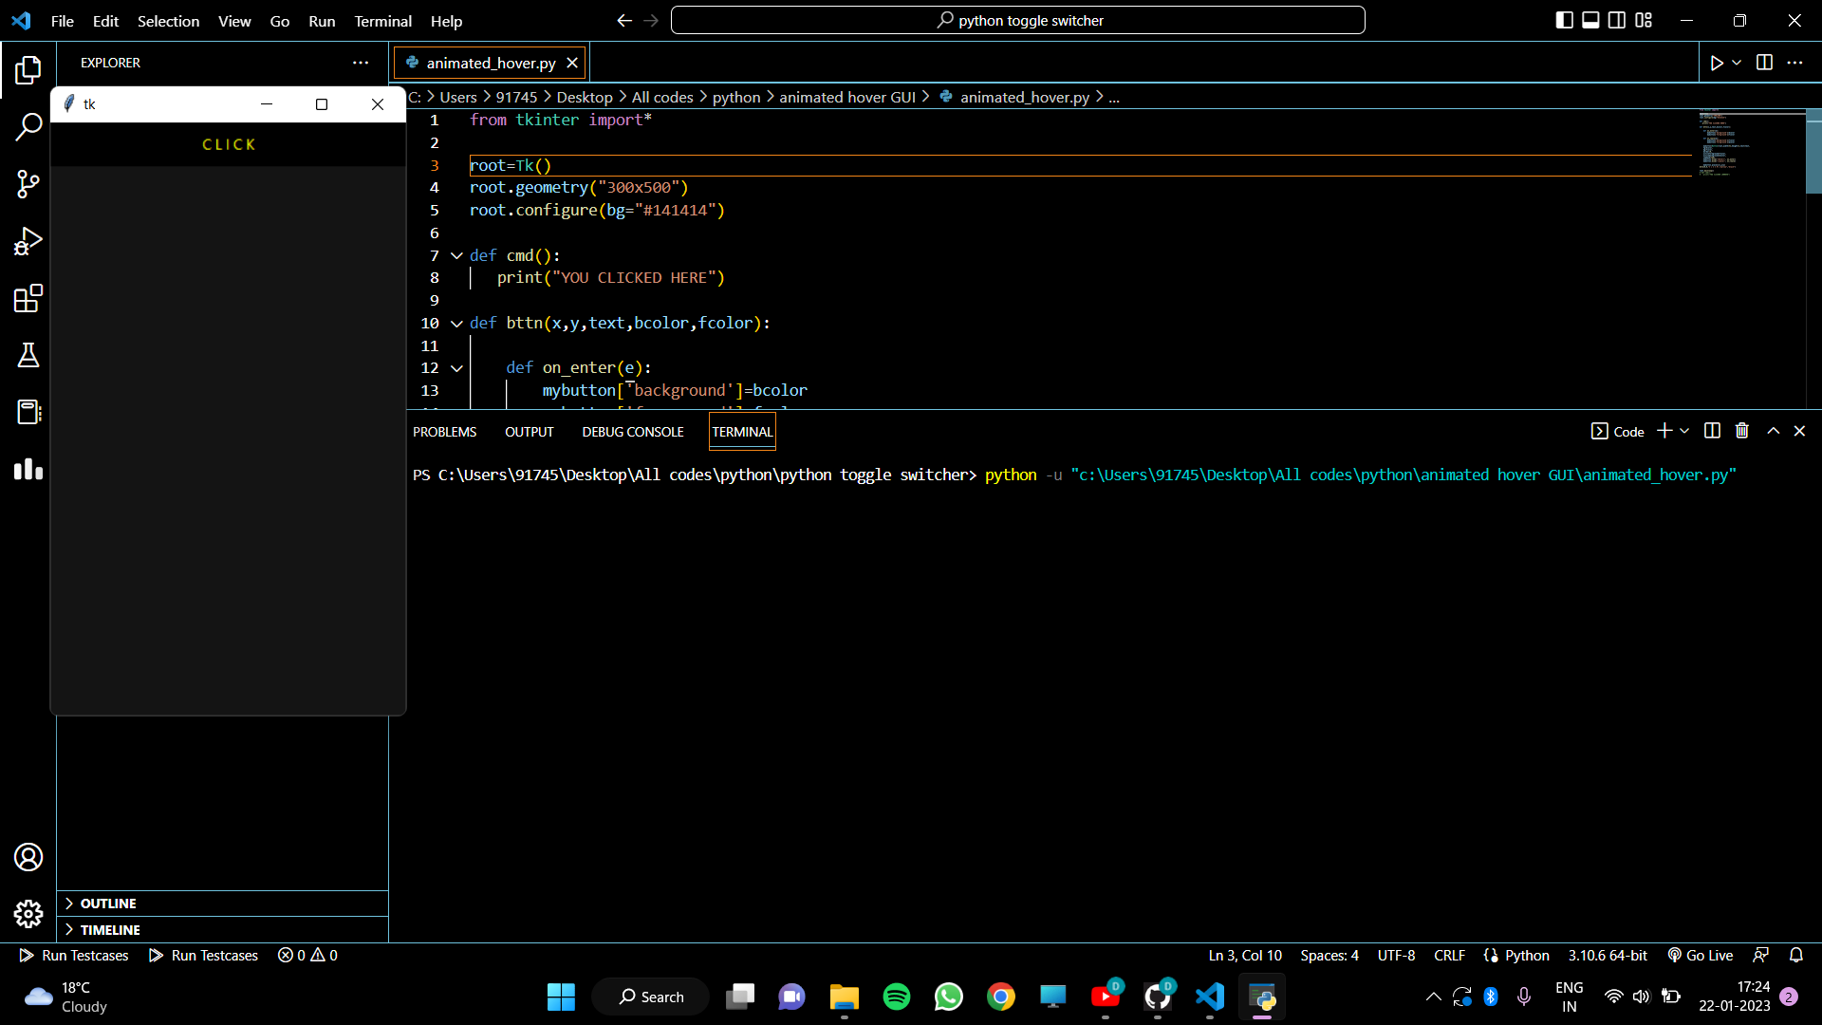Kill the terminal with the trash icon
This screenshot has width=1822, height=1025.
pyautogui.click(x=1741, y=431)
